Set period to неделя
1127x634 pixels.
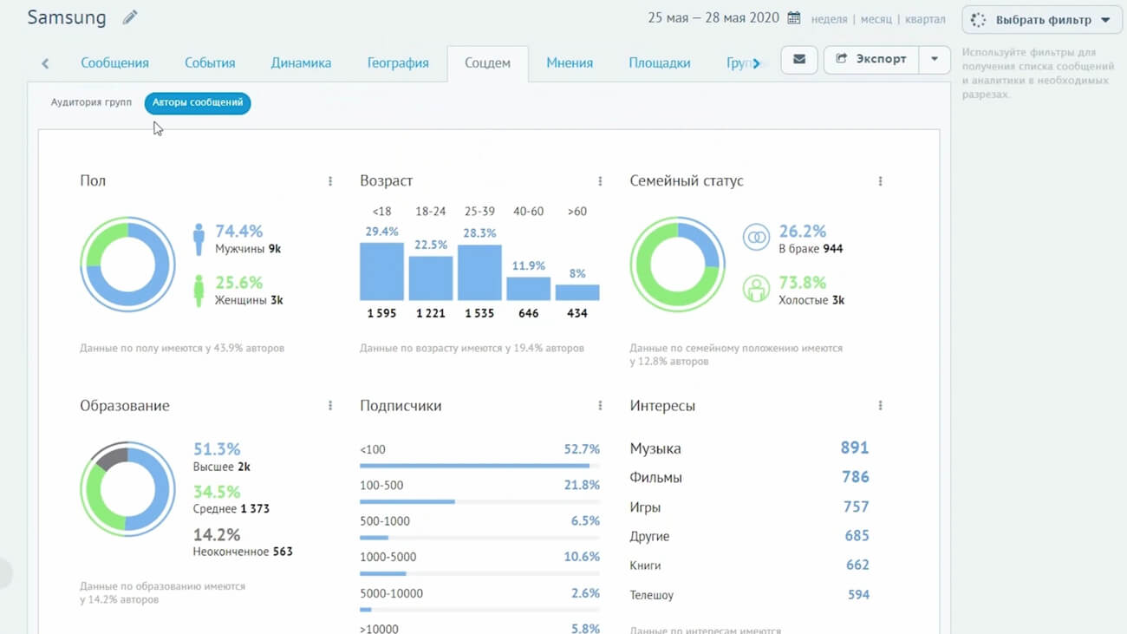click(x=830, y=19)
